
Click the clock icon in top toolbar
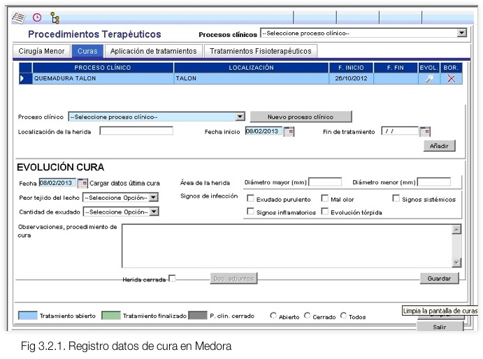tap(37, 17)
